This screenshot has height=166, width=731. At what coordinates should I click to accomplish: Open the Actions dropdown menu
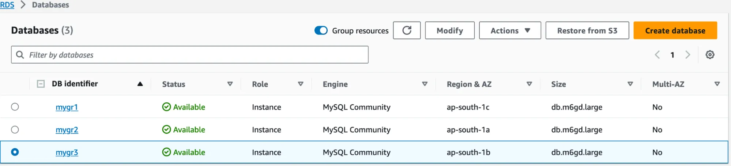[510, 31]
